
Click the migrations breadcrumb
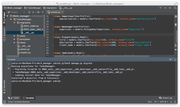[50, 8]
